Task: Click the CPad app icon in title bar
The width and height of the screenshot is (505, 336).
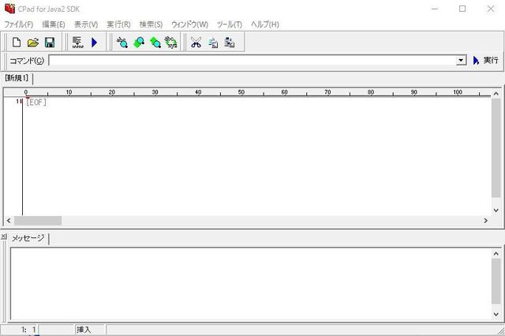Action: point(9,9)
